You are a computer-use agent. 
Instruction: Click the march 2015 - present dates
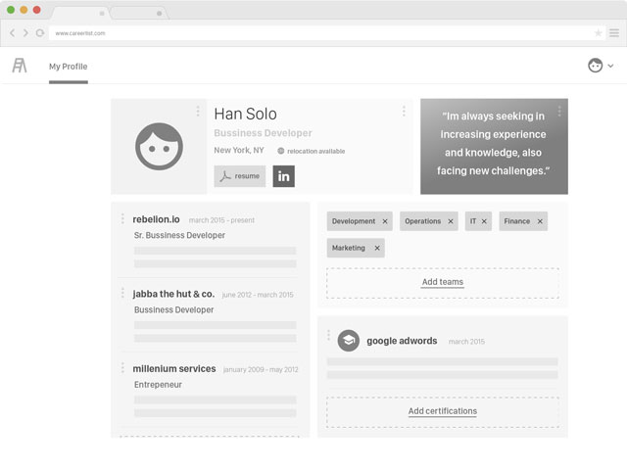coord(221,220)
